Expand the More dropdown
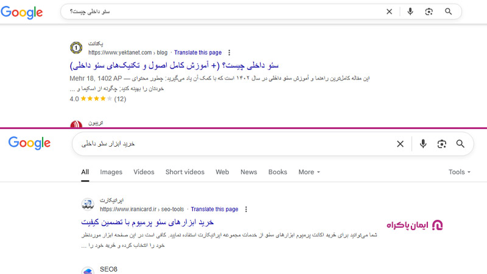This screenshot has height=274, width=487. point(309,172)
